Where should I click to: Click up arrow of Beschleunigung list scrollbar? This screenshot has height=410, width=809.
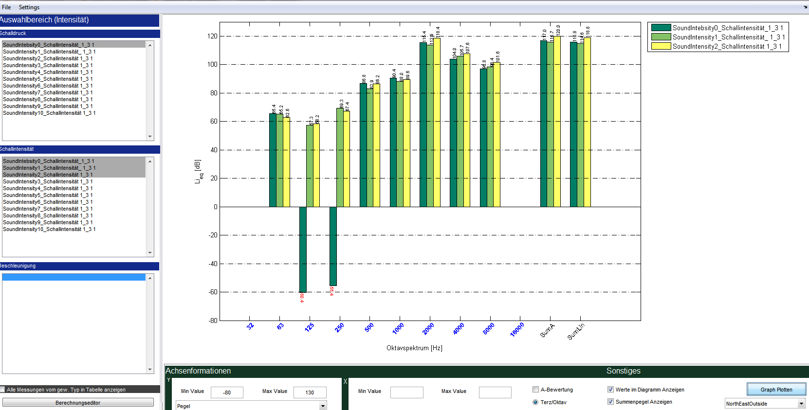tap(150, 278)
